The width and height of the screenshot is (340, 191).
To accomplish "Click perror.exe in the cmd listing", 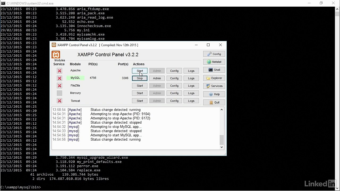I will click(x=88, y=166).
